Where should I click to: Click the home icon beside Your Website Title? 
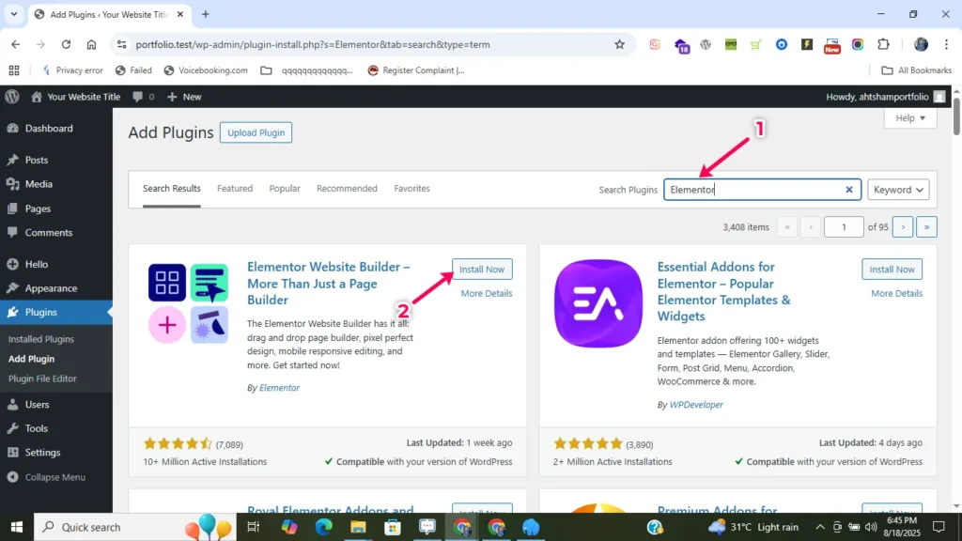pyautogui.click(x=37, y=97)
